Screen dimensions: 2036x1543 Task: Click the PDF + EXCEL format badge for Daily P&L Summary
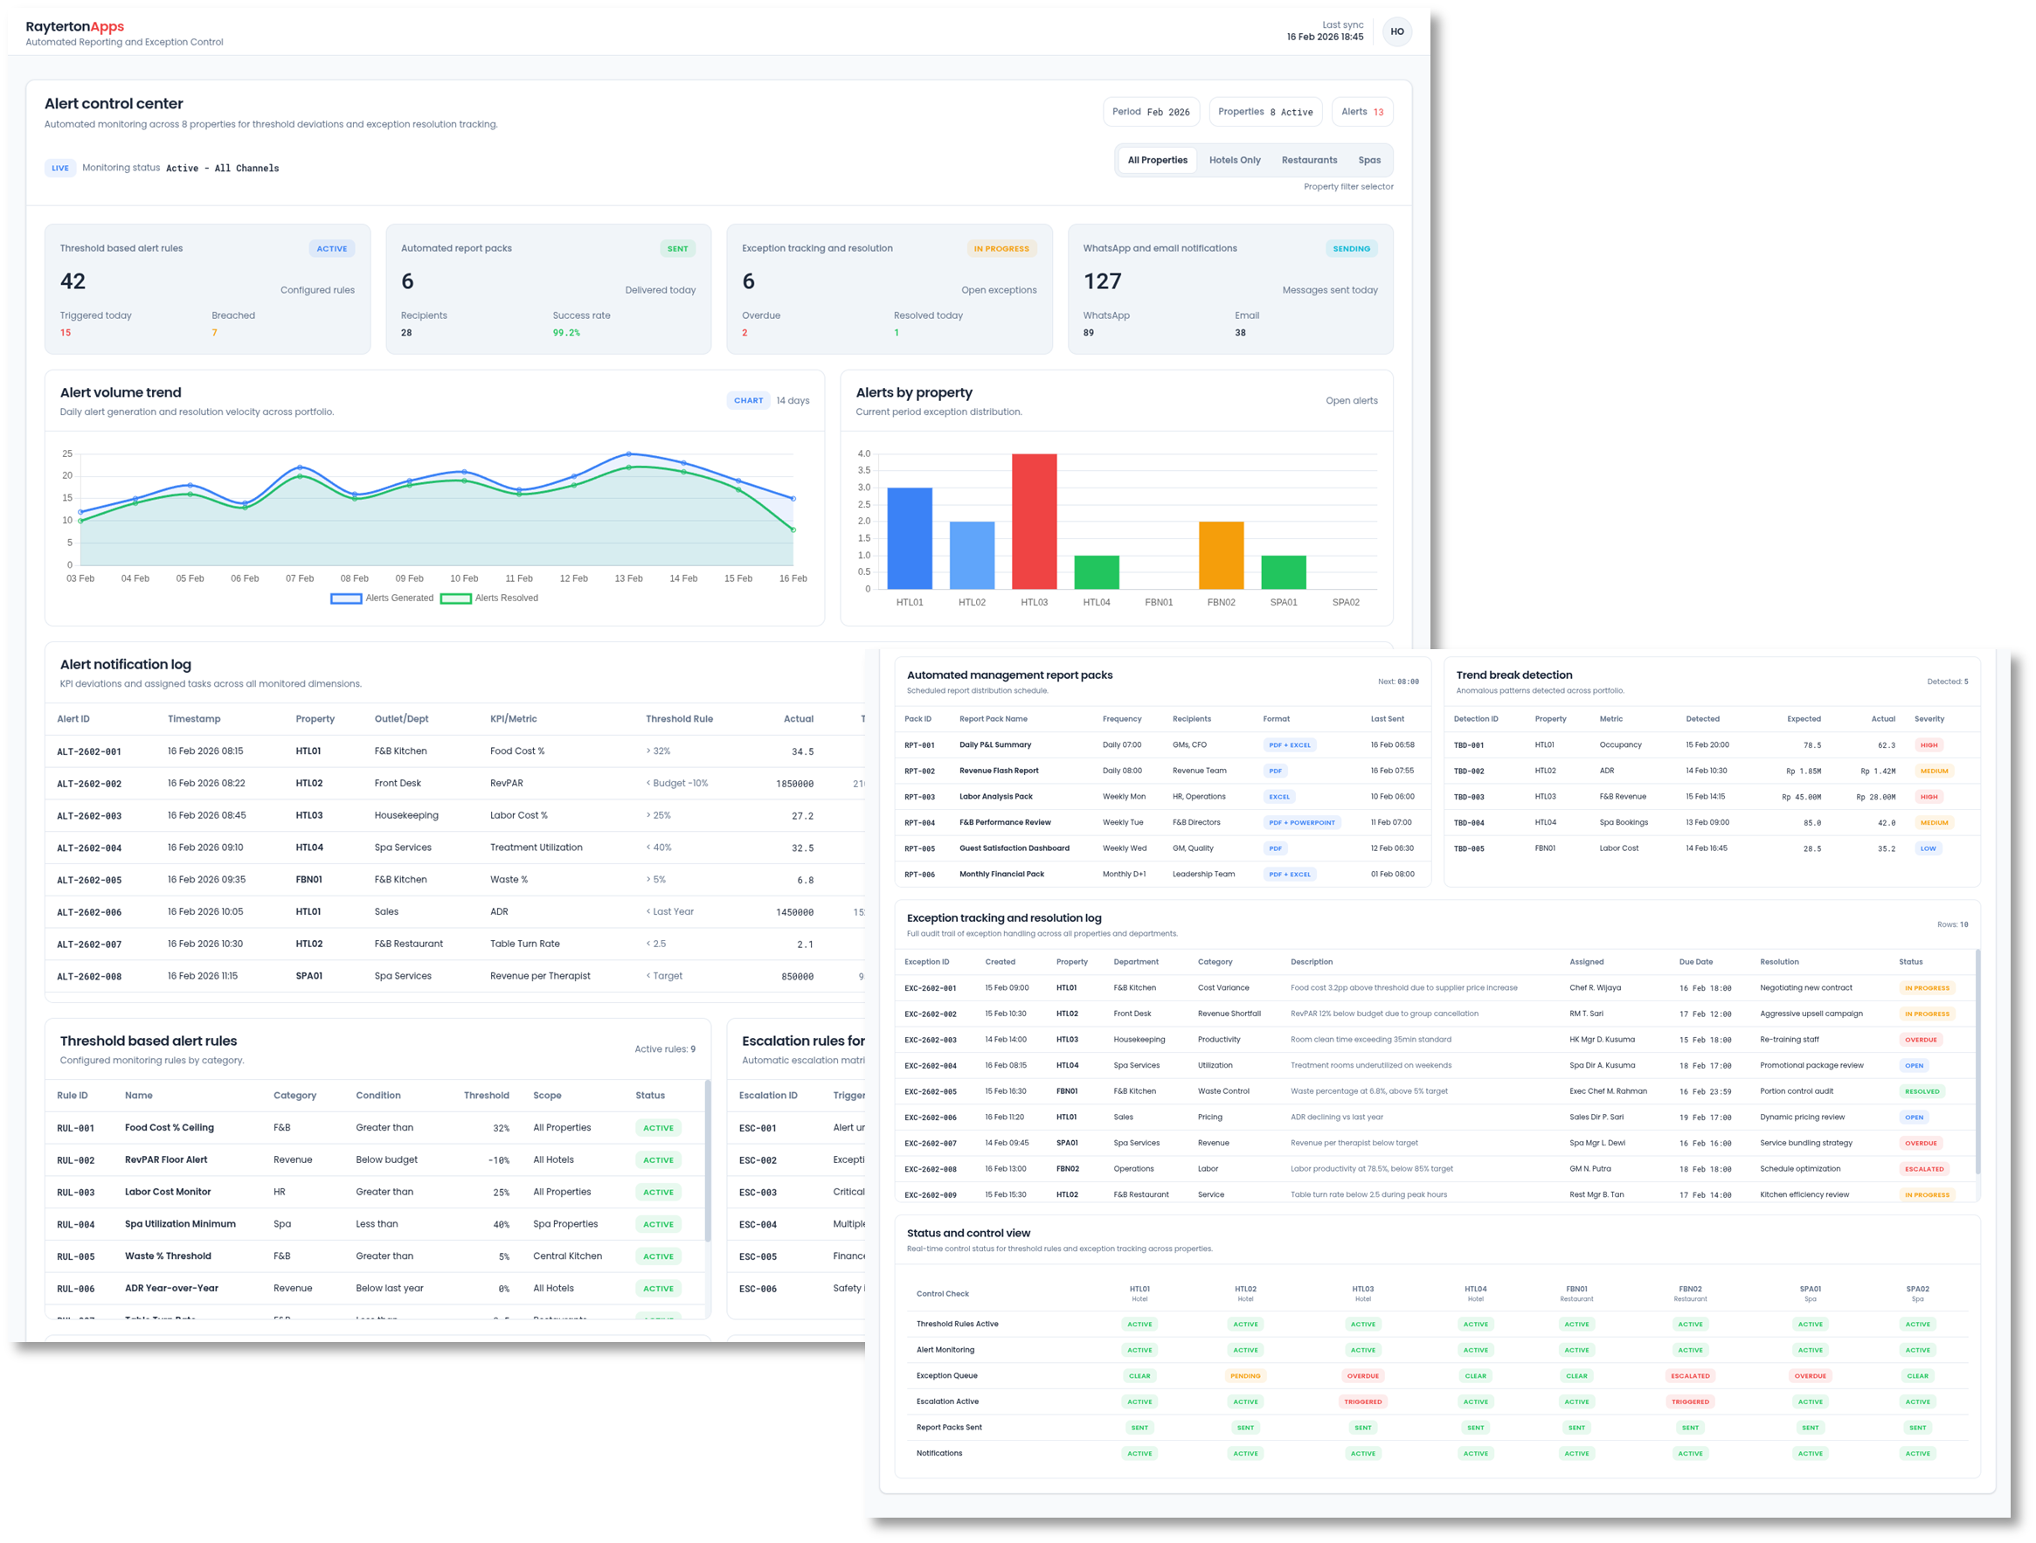[x=1290, y=744]
